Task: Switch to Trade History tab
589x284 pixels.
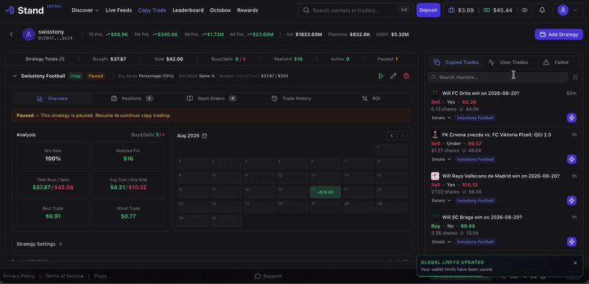Action: [291, 99]
